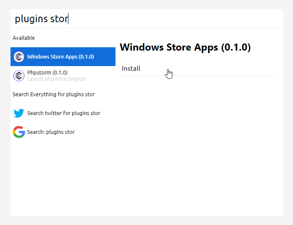
Task: Click the Launch phpstorm projects description
Action: (56, 79)
